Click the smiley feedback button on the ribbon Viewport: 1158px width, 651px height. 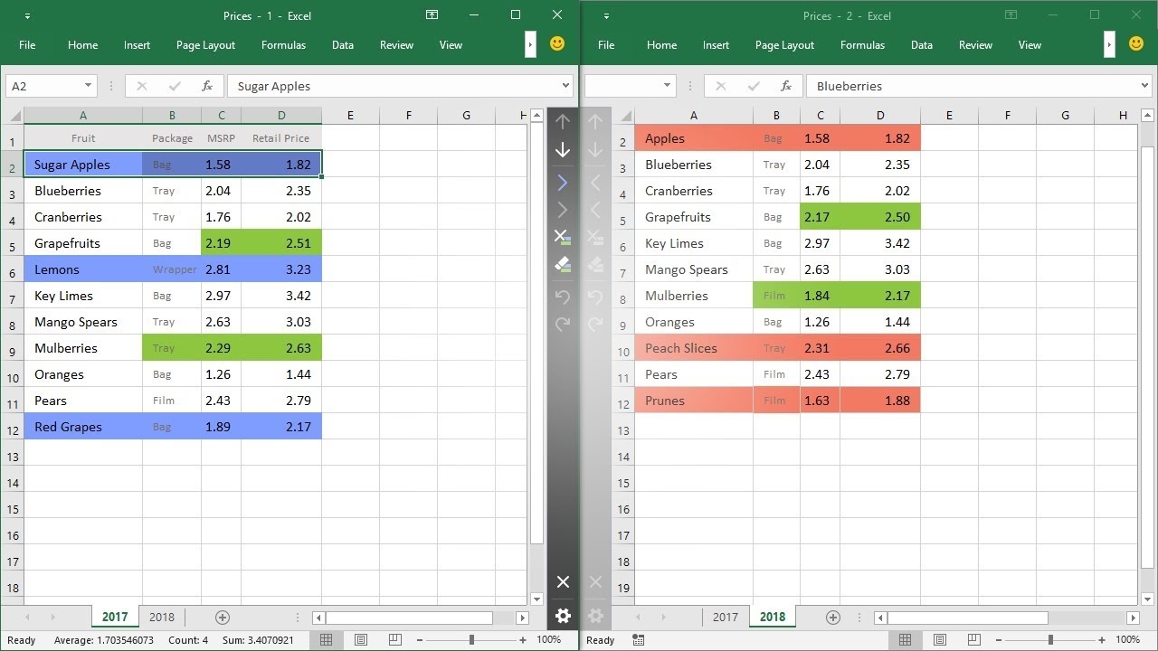(557, 42)
